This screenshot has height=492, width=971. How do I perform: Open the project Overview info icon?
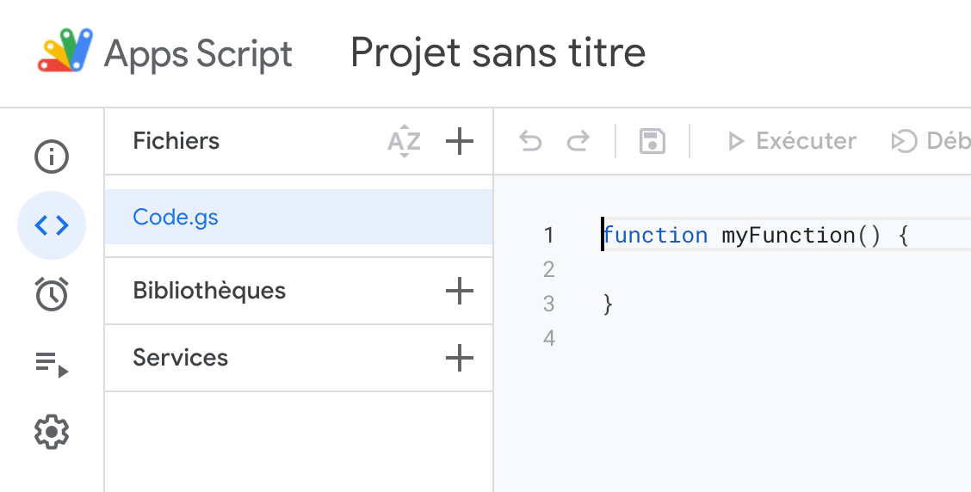pyautogui.click(x=52, y=157)
